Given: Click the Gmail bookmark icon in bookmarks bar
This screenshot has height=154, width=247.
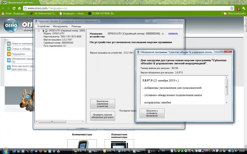Looking at the screenshot, I should click(3, 14).
